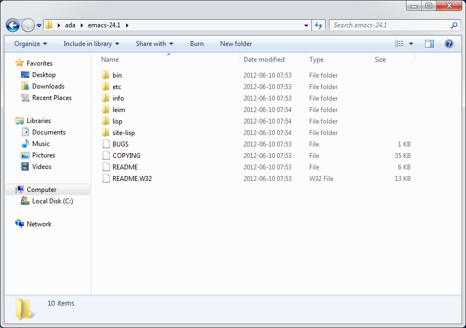The width and height of the screenshot is (466, 328).
Task: Change the view with the view icon
Action: click(x=399, y=44)
